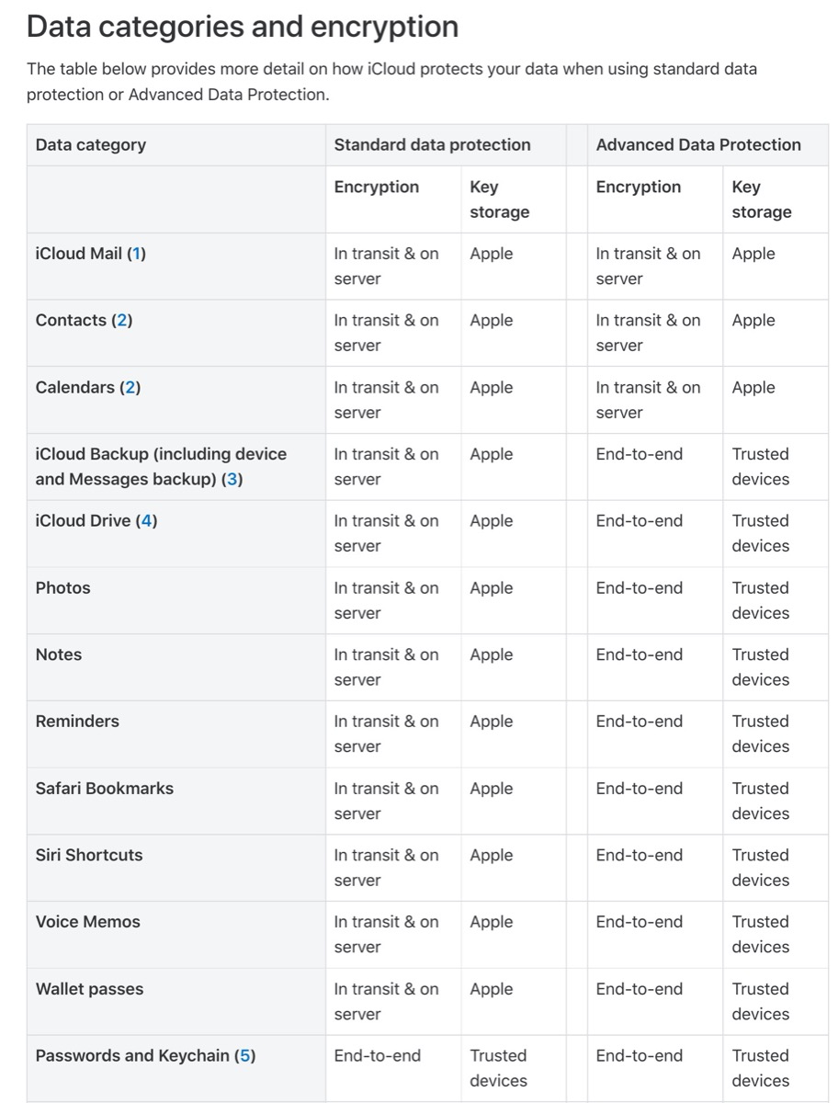Click the 'Advanced Data Protection' column header
The height and width of the screenshot is (1103, 838).
[697, 145]
